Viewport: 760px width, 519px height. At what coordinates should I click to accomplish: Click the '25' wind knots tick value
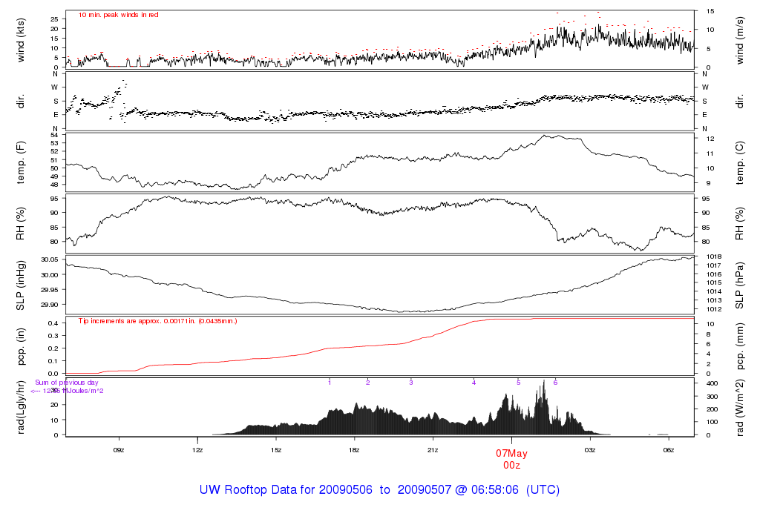click(x=54, y=19)
